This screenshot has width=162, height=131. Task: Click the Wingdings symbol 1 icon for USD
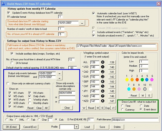[x=103, y=67]
